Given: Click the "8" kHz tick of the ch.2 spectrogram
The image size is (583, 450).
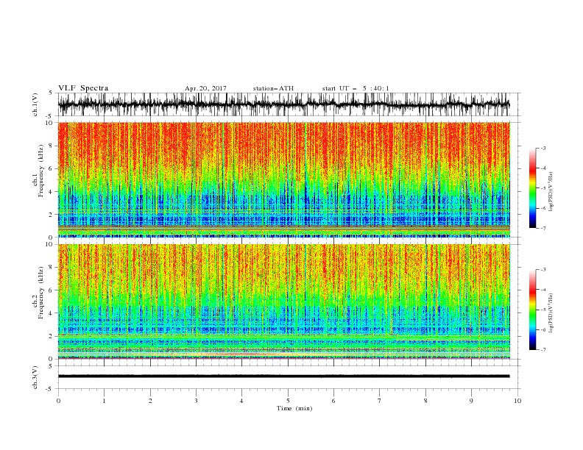Looking at the screenshot, I should pos(52,268).
